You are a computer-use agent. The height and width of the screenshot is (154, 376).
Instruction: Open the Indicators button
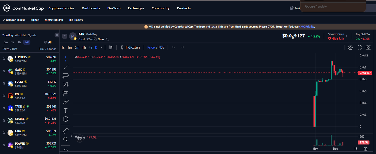click(x=130, y=47)
